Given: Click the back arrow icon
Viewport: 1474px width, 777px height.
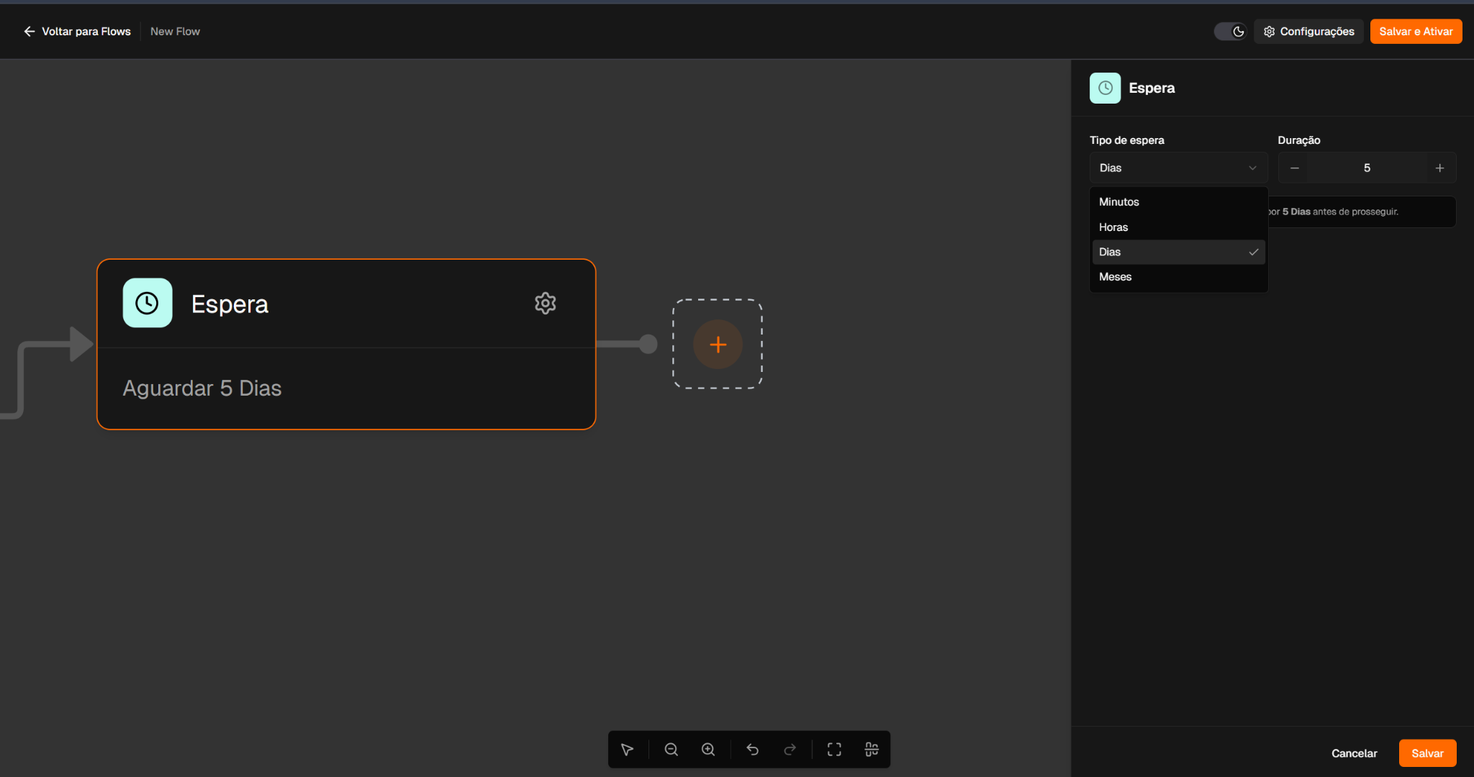Looking at the screenshot, I should tap(30, 32).
